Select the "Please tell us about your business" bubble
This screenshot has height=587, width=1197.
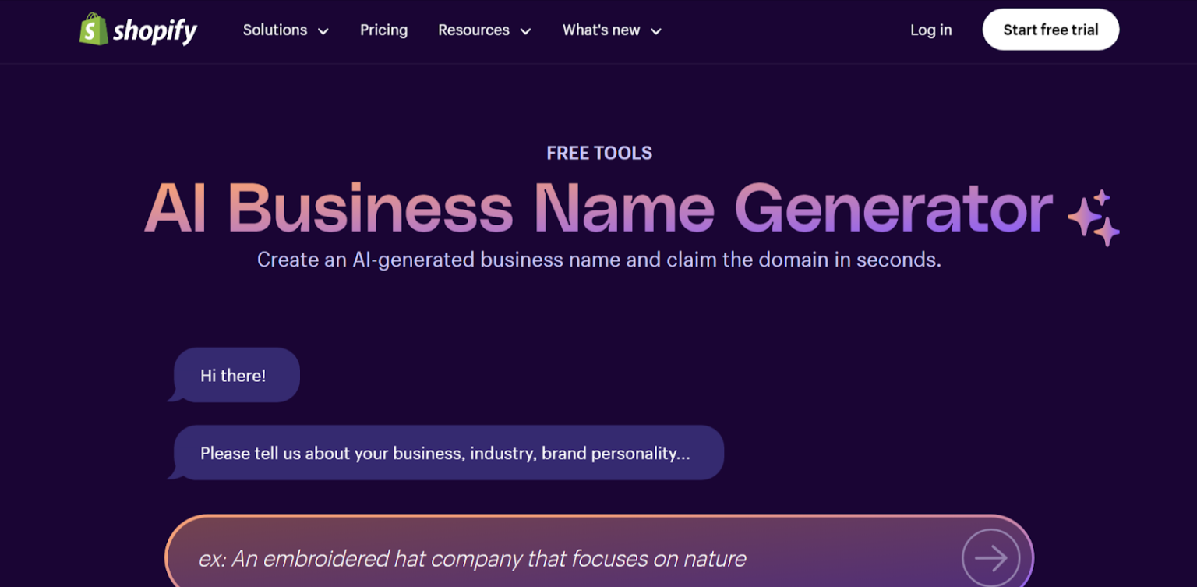pos(447,453)
